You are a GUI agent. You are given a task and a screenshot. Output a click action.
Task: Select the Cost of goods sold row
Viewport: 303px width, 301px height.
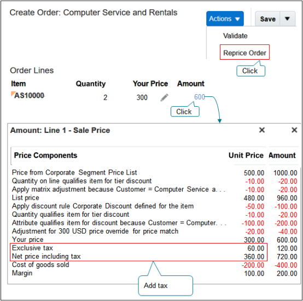pos(154,265)
